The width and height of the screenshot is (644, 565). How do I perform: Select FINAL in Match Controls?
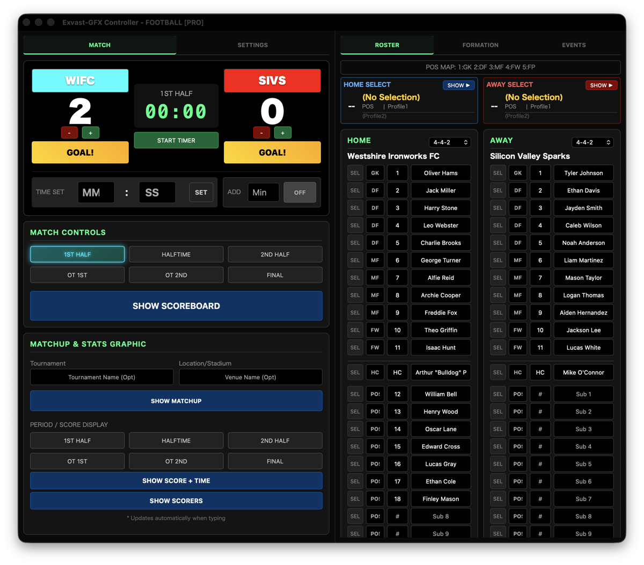click(275, 275)
